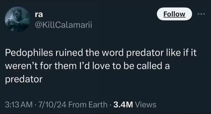This screenshot has height=114, width=211.
Task: Click the ra profile avatar picture
Action: coord(17,19)
